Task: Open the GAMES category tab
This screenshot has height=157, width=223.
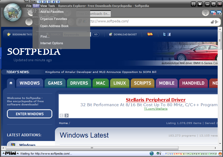Action: click(55, 83)
